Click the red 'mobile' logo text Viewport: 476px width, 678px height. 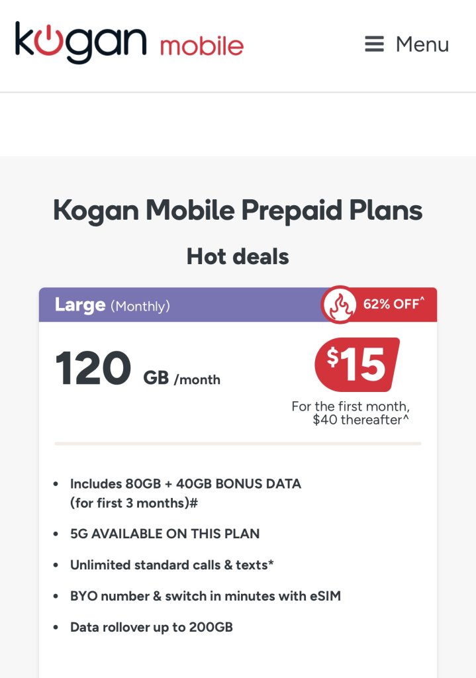pyautogui.click(x=201, y=46)
